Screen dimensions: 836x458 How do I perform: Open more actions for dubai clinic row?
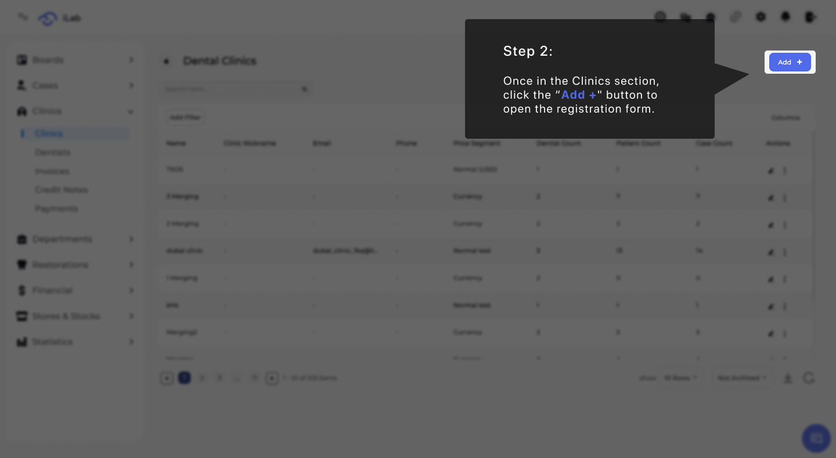click(x=785, y=252)
